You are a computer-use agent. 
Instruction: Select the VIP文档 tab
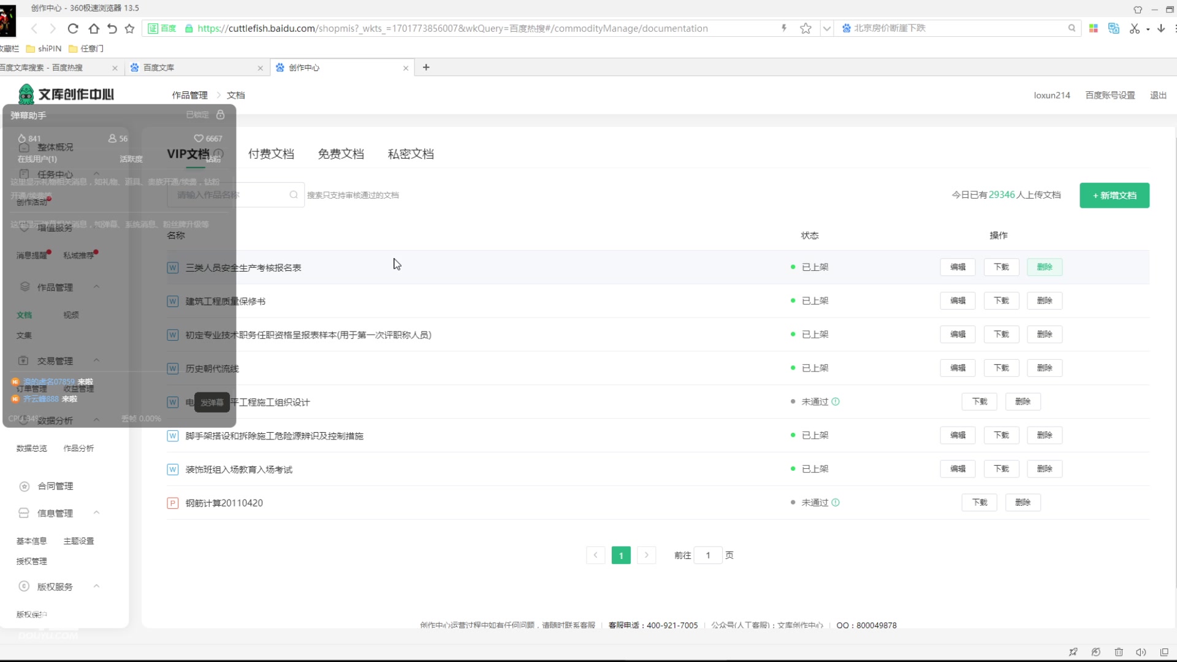pos(188,154)
